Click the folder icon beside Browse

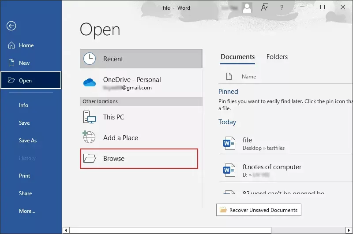point(90,158)
